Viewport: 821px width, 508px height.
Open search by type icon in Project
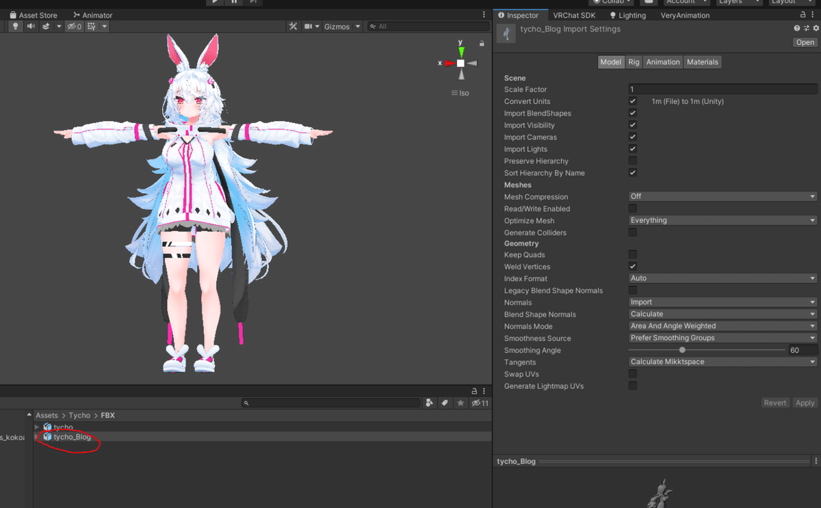430,403
